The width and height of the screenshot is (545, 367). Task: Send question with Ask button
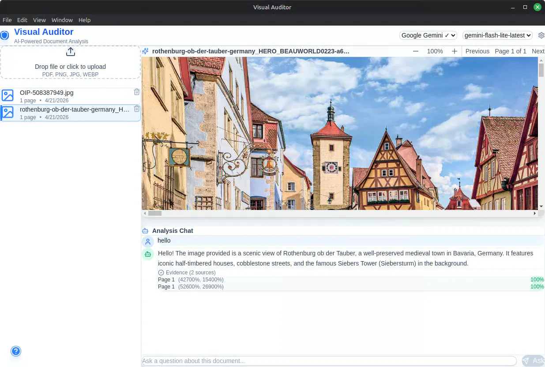point(533,361)
